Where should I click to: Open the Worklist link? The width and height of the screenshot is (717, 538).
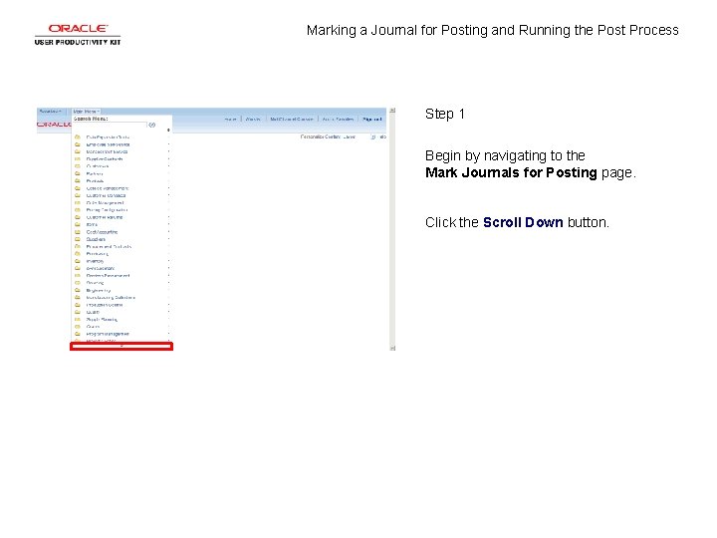tap(253, 119)
